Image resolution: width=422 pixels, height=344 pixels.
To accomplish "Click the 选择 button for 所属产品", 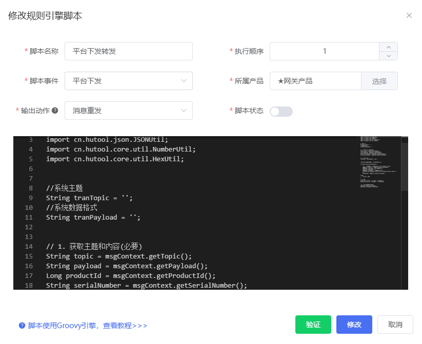I will point(379,81).
